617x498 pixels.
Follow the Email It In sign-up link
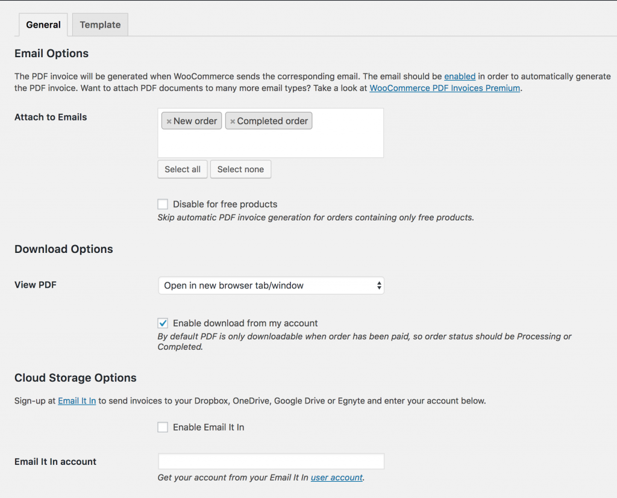click(77, 401)
